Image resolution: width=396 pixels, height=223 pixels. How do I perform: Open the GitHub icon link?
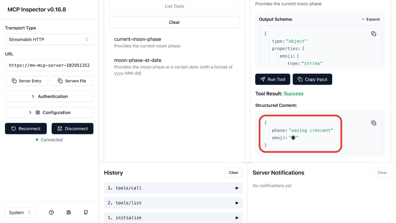(x=86, y=213)
